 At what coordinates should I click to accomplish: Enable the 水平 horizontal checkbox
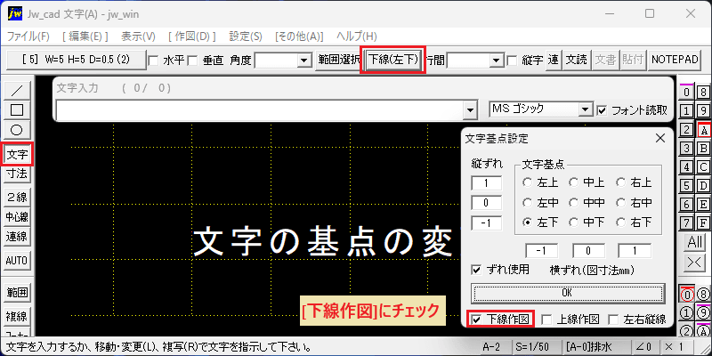pyautogui.click(x=154, y=61)
